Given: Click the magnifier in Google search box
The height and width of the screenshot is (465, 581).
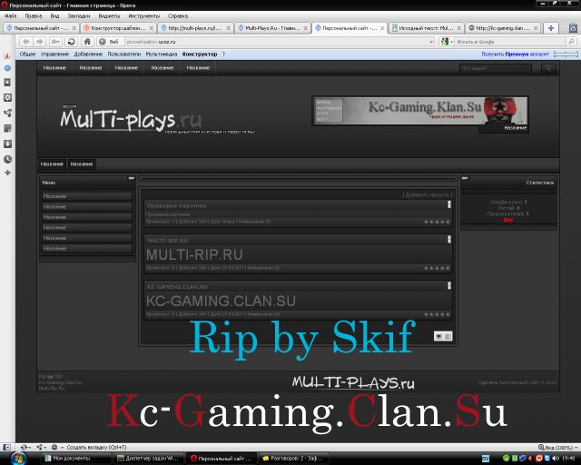Looking at the screenshot, I should point(572,42).
